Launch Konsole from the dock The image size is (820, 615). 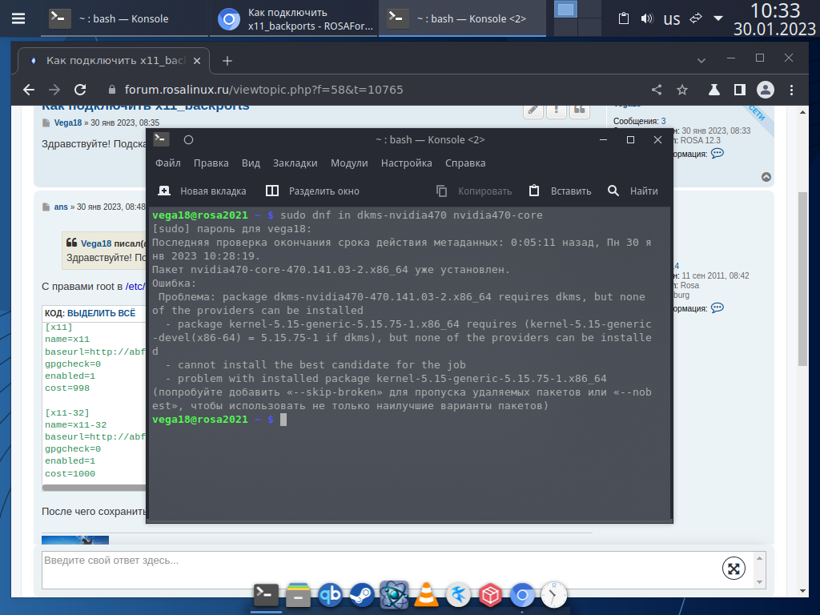tap(266, 595)
